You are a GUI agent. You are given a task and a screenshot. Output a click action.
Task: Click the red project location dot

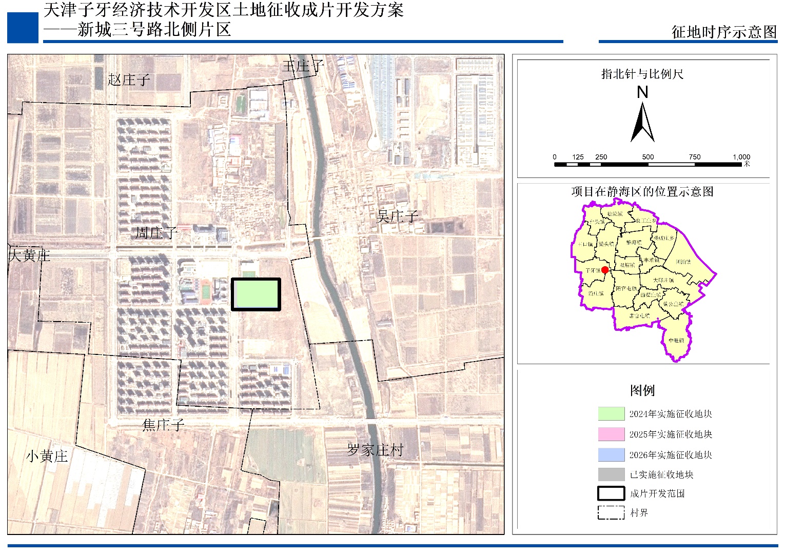coord(605,270)
